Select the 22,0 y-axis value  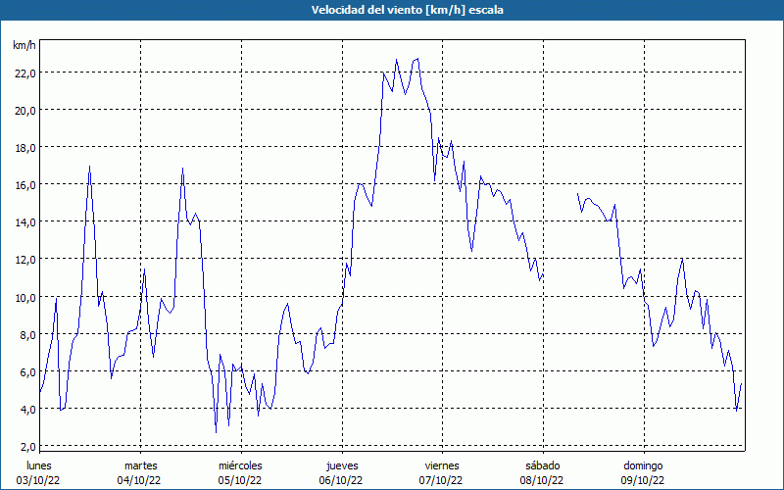25,73
